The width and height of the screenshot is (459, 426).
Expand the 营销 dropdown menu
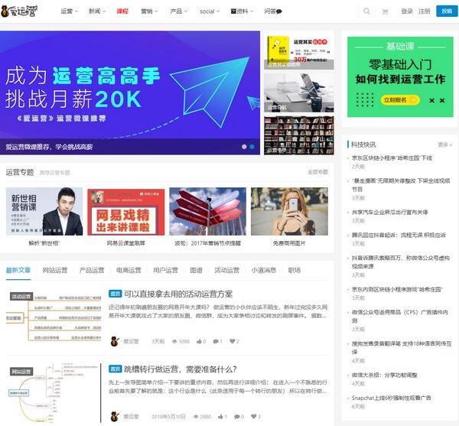(149, 11)
